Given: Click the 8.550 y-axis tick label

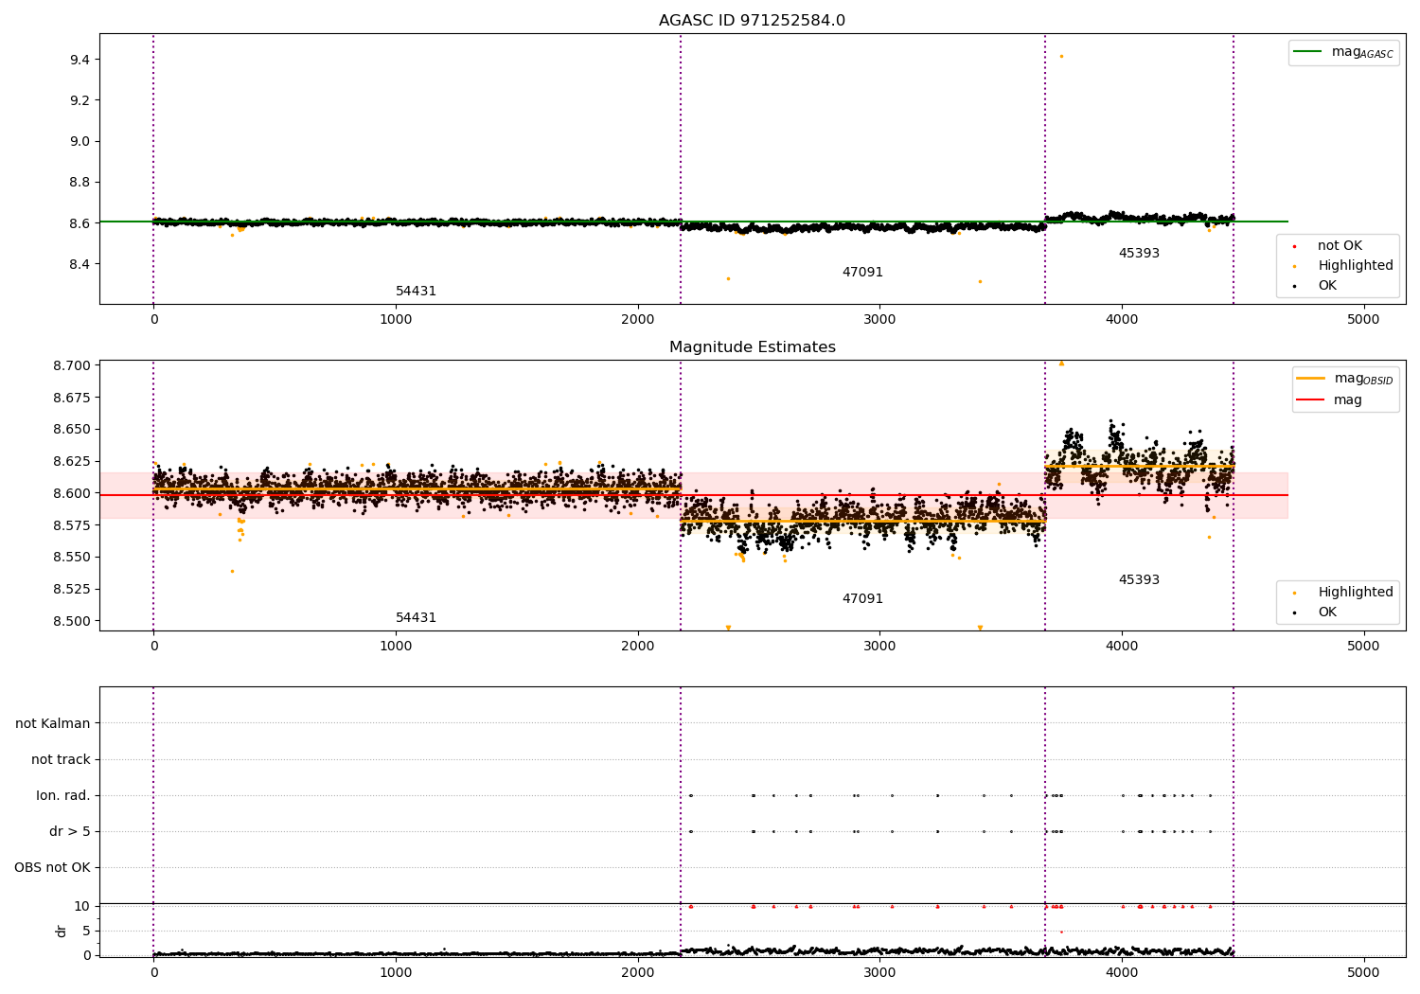Looking at the screenshot, I should pos(73,558).
